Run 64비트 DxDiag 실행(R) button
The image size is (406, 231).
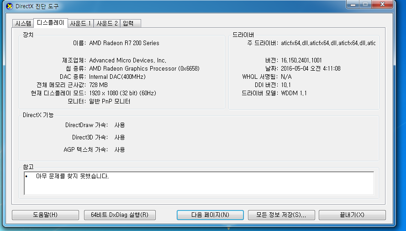120,215
